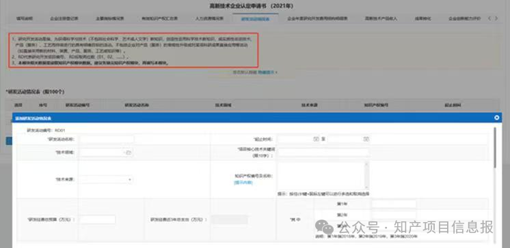
Task: Click the 选择 column header
Action: pyautogui.click(x=18, y=106)
